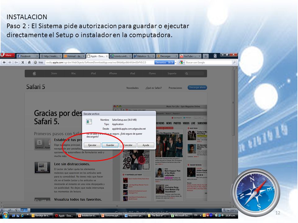
Task: Click the SafariSetup.exe file icon
Action: (x=89, y=121)
